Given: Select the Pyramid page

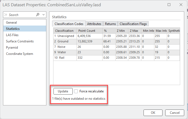Looking at the screenshot, I should tap(12, 48).
